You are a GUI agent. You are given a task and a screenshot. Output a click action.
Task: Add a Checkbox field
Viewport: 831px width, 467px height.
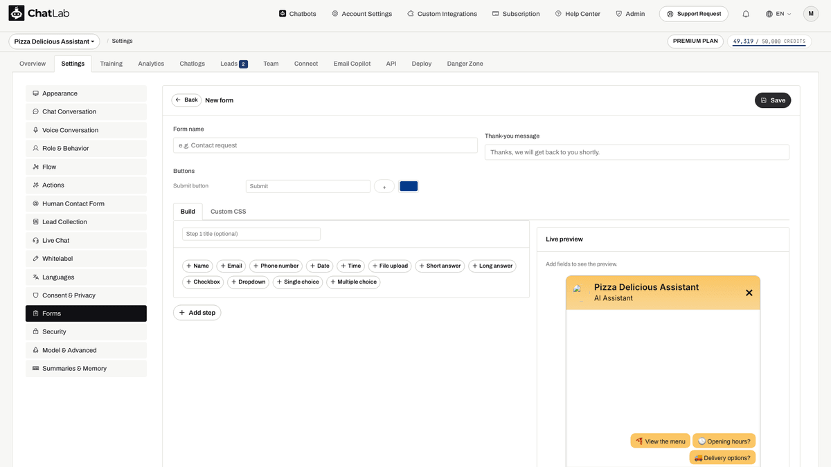[x=203, y=282]
